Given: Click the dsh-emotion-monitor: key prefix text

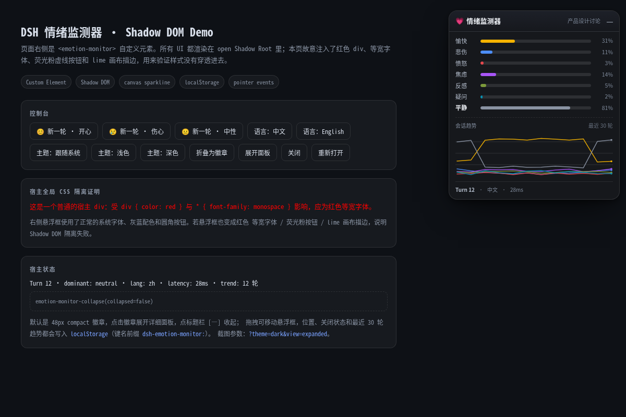Looking at the screenshot, I should point(174,334).
